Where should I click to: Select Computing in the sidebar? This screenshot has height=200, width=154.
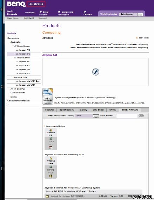click(x=13, y=38)
